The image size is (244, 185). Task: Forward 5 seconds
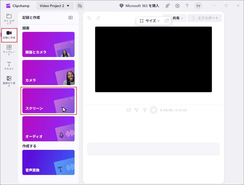pyautogui.click(x=145, y=110)
